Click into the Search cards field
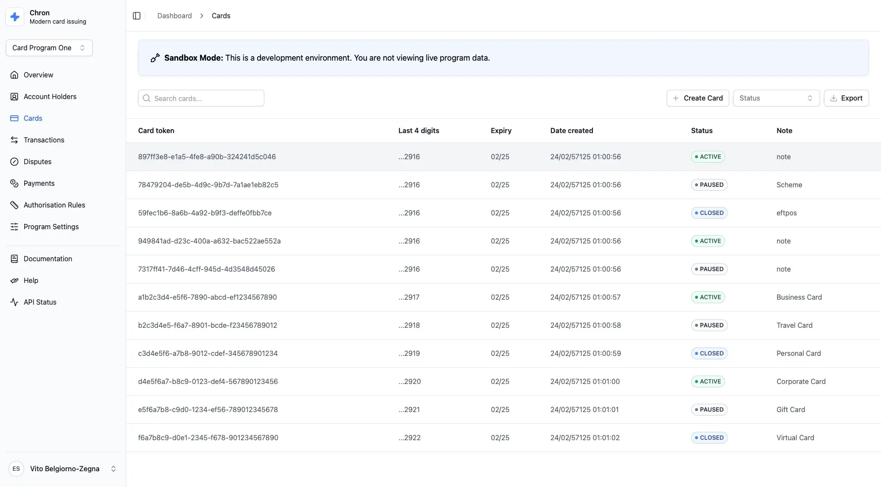The height and width of the screenshot is (487, 881). (201, 98)
